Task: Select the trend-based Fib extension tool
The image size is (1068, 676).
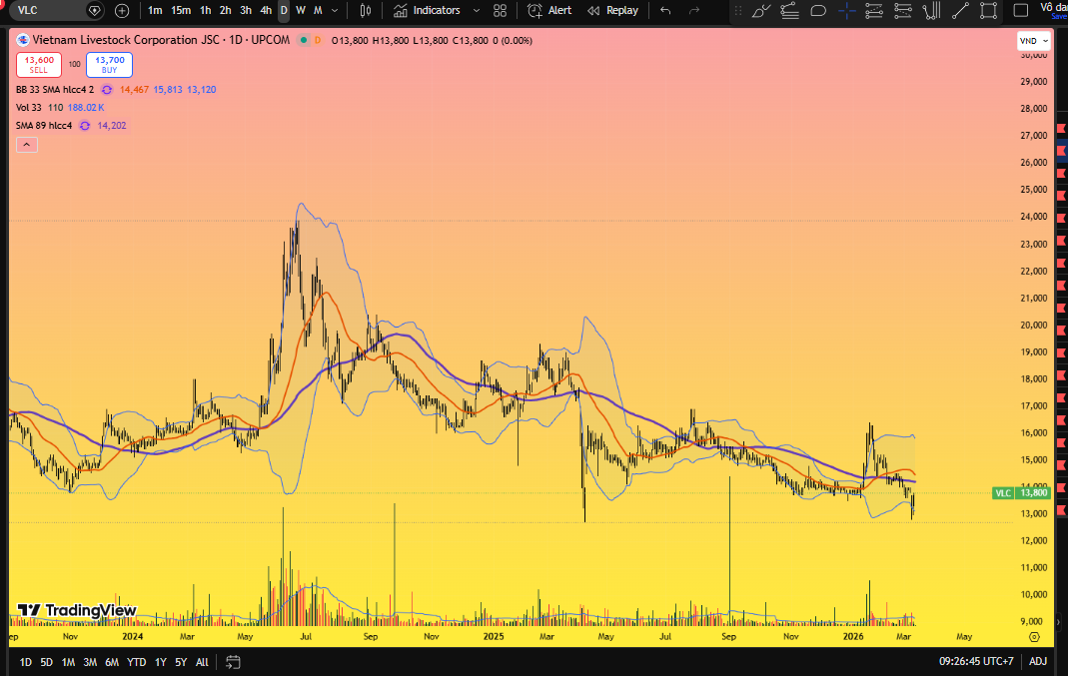Action: pos(902,10)
